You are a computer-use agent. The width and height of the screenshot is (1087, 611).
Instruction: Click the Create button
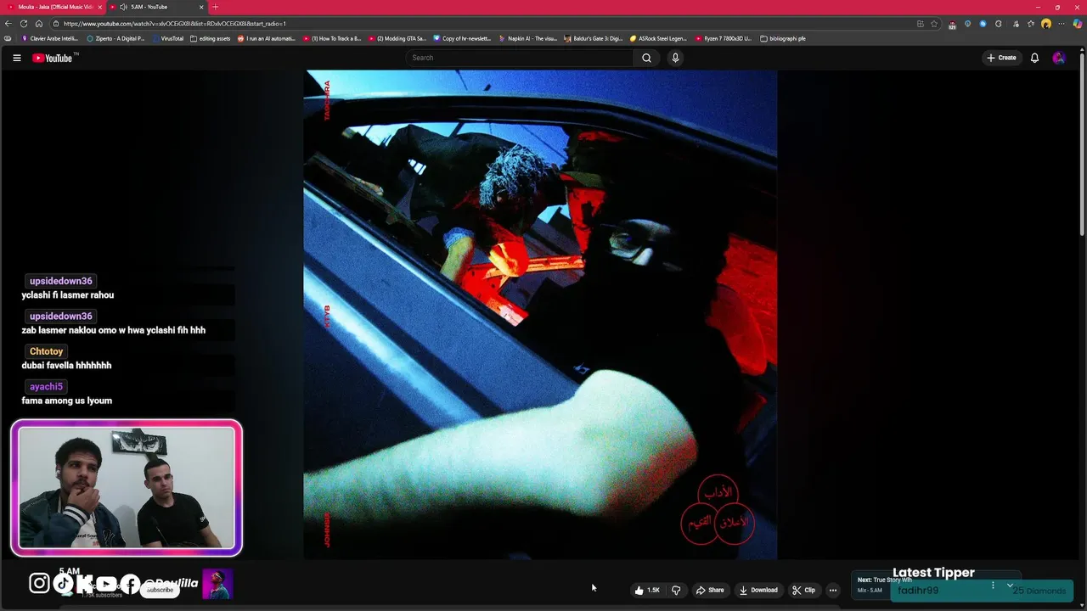coord(1001,58)
